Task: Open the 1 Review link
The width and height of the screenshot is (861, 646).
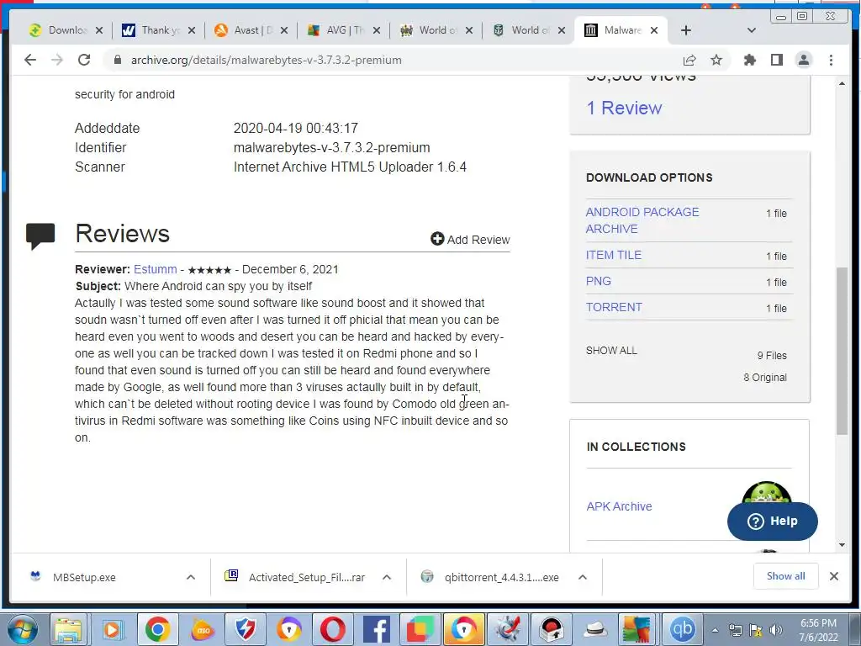Action: point(624,108)
